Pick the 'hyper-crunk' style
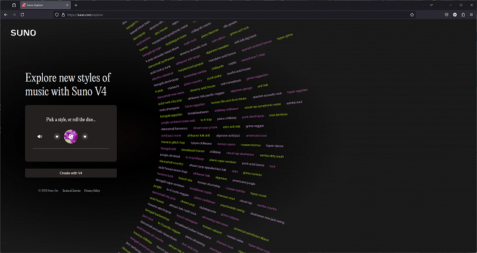477x253 pixels. point(258,194)
